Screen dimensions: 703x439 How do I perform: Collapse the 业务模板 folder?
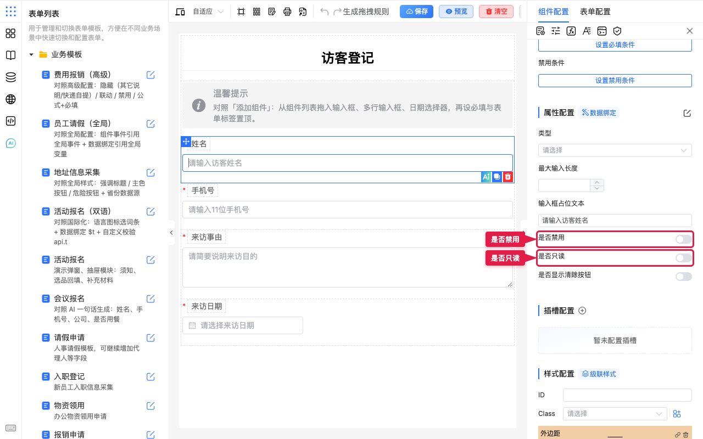31,55
